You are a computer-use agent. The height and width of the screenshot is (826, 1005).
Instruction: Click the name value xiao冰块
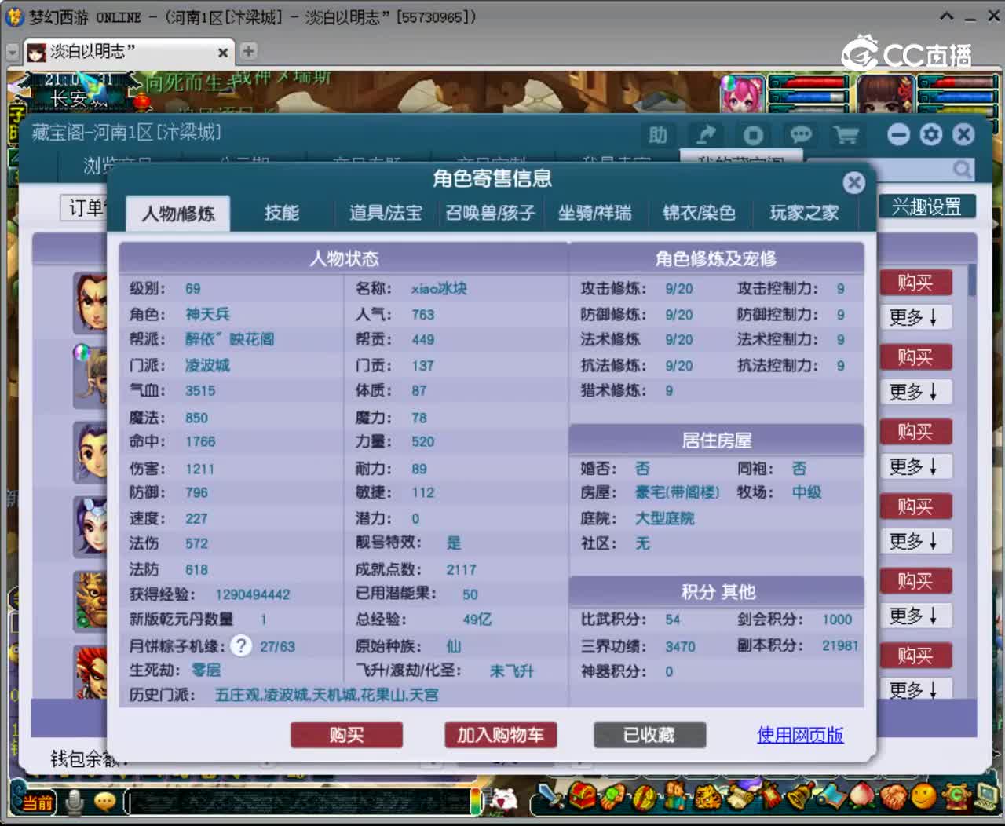(439, 289)
